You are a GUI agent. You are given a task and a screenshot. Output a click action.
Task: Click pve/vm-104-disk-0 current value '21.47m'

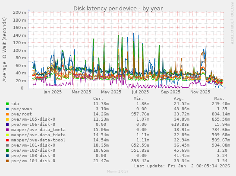(101, 161)
